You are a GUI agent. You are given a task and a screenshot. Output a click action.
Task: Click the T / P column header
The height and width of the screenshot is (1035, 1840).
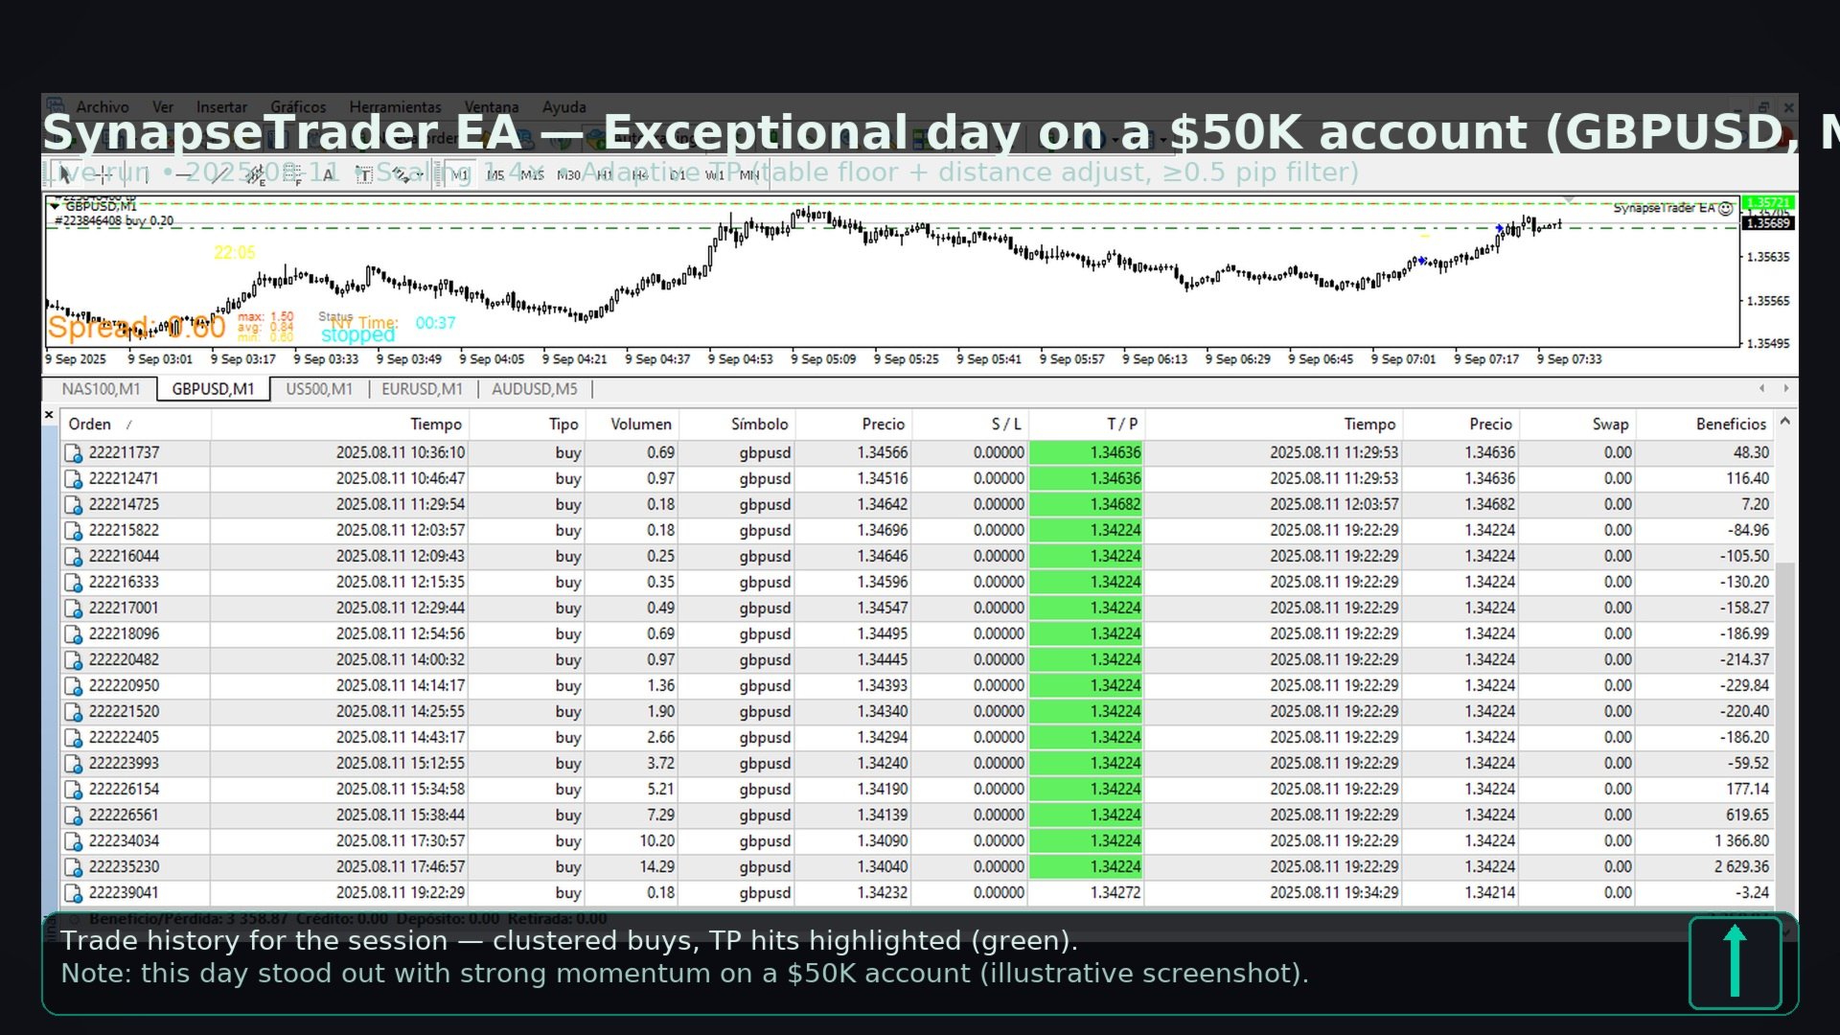(x=1086, y=425)
